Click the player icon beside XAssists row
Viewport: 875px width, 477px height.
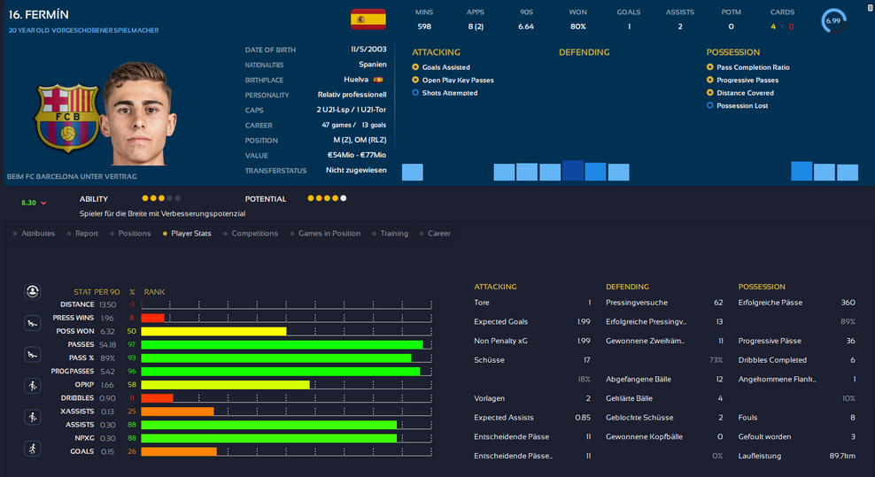33,417
